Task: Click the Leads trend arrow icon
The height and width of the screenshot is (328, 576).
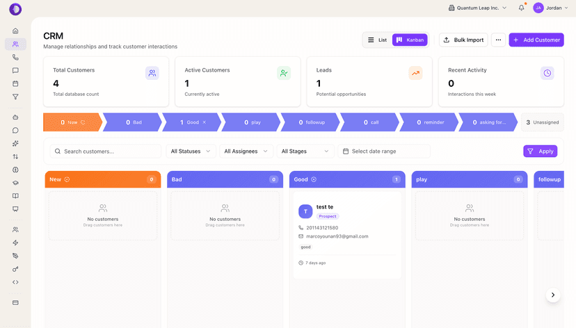Action: [415, 73]
